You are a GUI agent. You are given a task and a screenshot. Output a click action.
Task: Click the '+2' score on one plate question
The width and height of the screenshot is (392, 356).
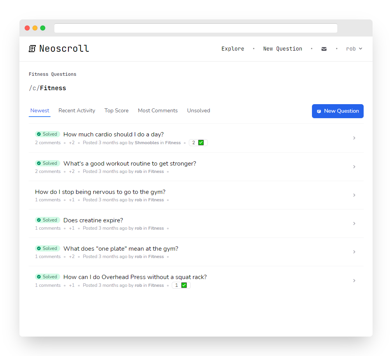point(72,257)
